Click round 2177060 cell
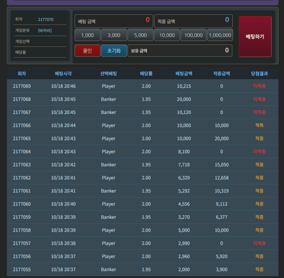This screenshot has width=284, height=278. pyautogui.click(x=22, y=204)
